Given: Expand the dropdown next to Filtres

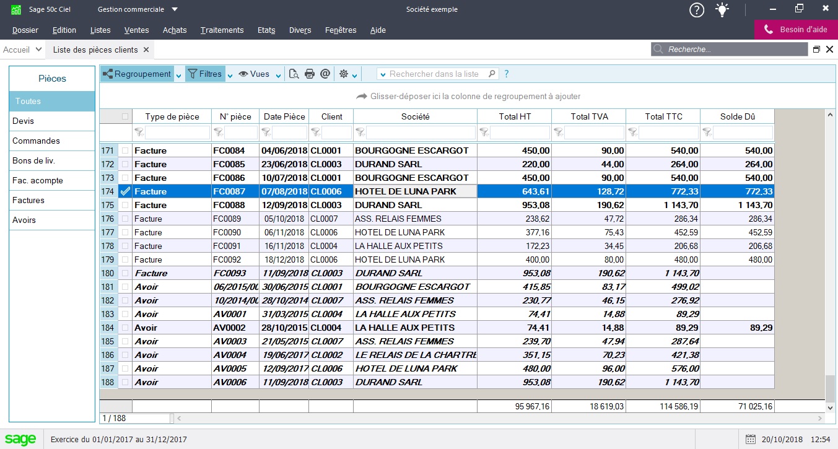Looking at the screenshot, I should click(230, 74).
